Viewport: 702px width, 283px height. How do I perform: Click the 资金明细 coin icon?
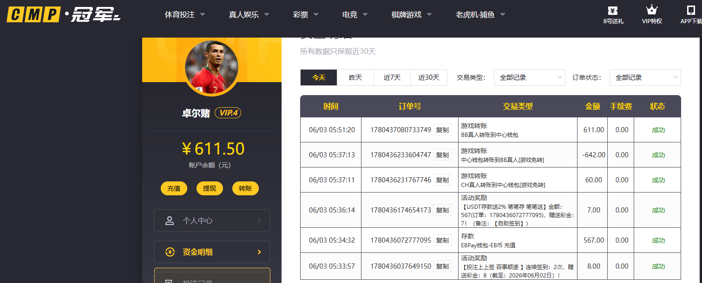(x=170, y=252)
